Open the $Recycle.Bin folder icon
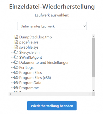Viewport: 103px width, 114px height. [16, 52]
